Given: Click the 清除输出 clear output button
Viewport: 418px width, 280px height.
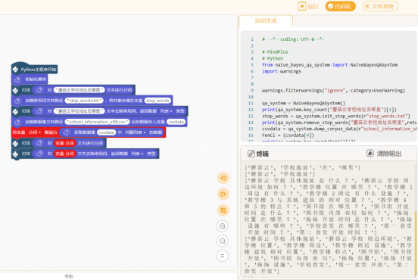Looking at the screenshot, I should tap(384, 154).
